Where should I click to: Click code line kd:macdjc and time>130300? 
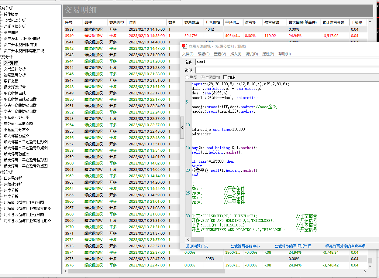coord(219,130)
